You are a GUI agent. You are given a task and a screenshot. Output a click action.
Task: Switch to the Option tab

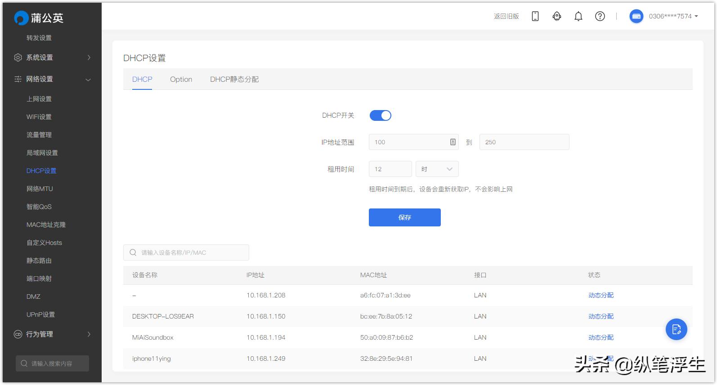(181, 79)
